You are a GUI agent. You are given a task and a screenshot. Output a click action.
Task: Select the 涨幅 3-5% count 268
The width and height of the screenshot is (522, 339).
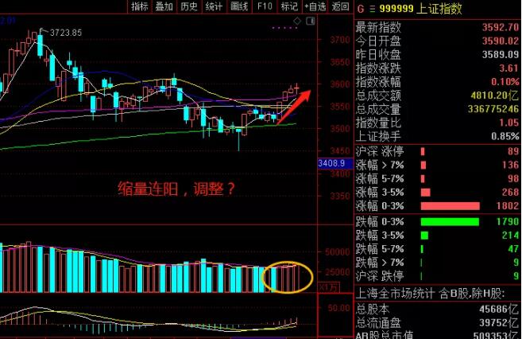(510, 193)
